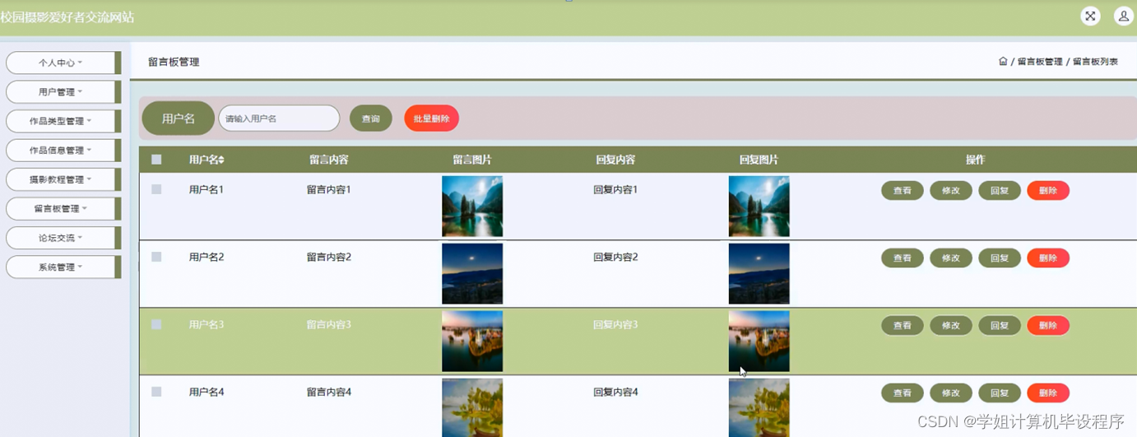
Task: Check the checkbox for 用户名2 row
Action: tap(156, 257)
